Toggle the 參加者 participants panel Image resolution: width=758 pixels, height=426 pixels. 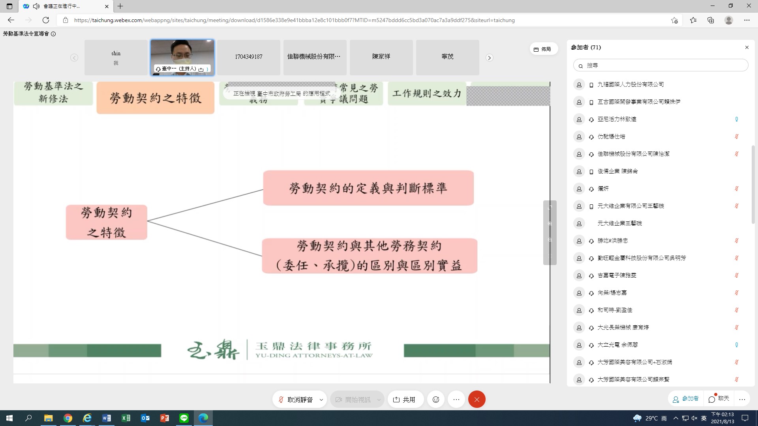click(685, 399)
